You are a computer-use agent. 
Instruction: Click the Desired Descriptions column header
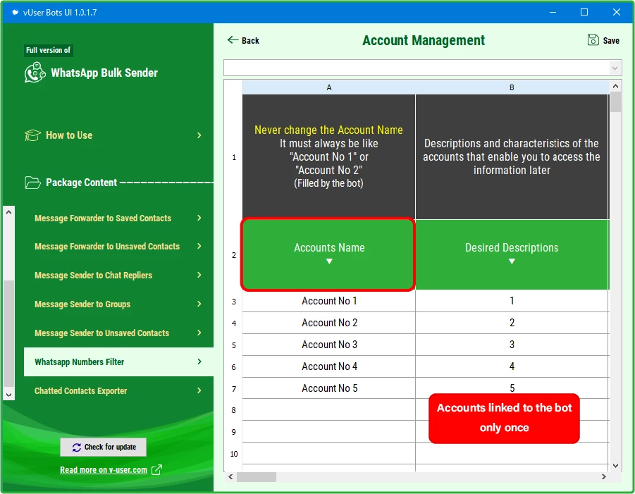(x=512, y=254)
